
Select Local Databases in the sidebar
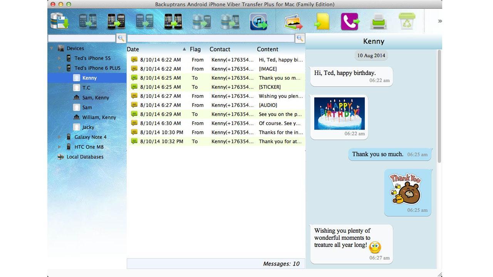pyautogui.click(x=84, y=157)
